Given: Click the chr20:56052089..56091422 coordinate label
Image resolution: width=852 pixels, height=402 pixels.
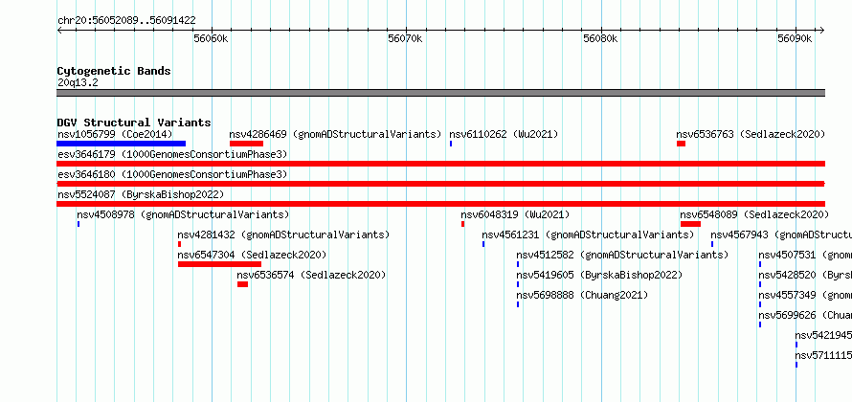Looking at the screenshot, I should (x=126, y=20).
